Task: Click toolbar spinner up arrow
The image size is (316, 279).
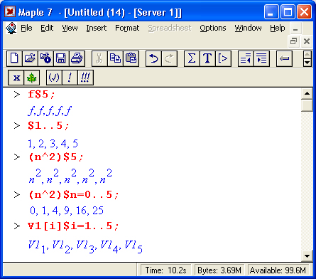Action: [307, 55]
